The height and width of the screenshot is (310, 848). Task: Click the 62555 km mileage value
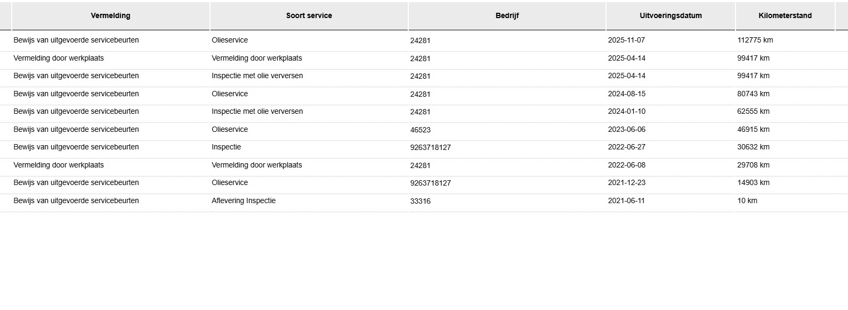click(753, 112)
